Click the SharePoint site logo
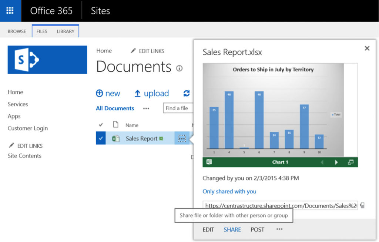This screenshot has height=242, width=379. coord(47,60)
